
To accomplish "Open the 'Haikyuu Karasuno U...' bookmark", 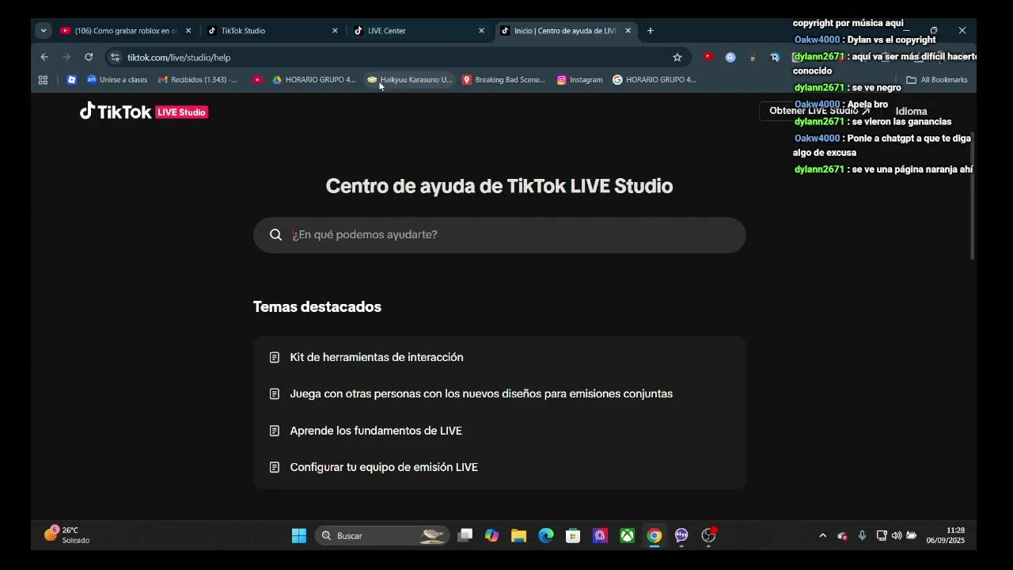I will coord(410,80).
